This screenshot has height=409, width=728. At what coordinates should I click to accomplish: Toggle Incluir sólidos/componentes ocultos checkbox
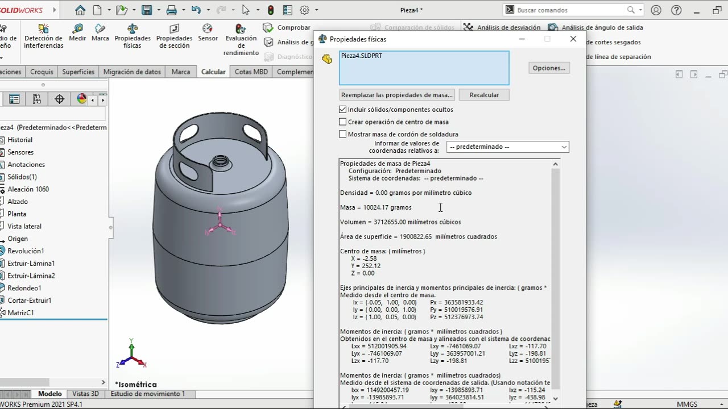[x=342, y=109]
